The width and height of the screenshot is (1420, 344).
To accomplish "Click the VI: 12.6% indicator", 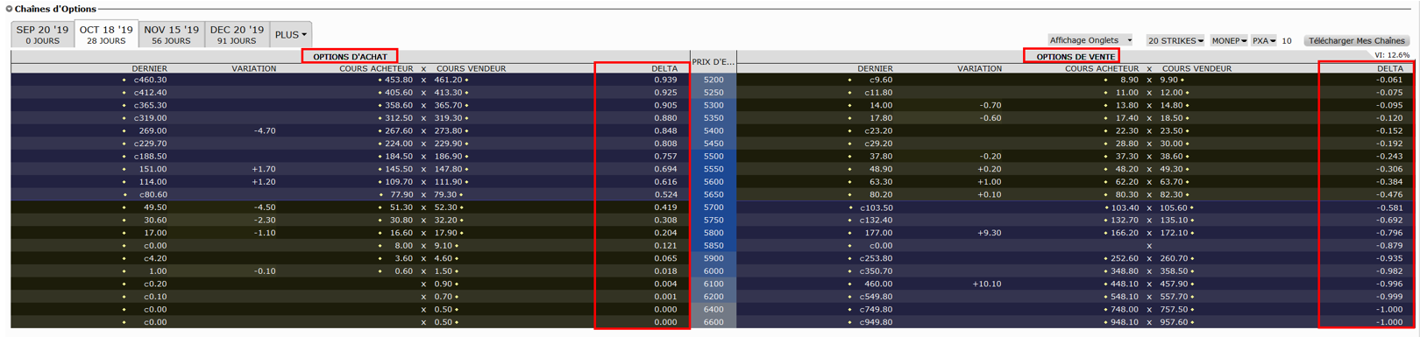I will point(1392,55).
